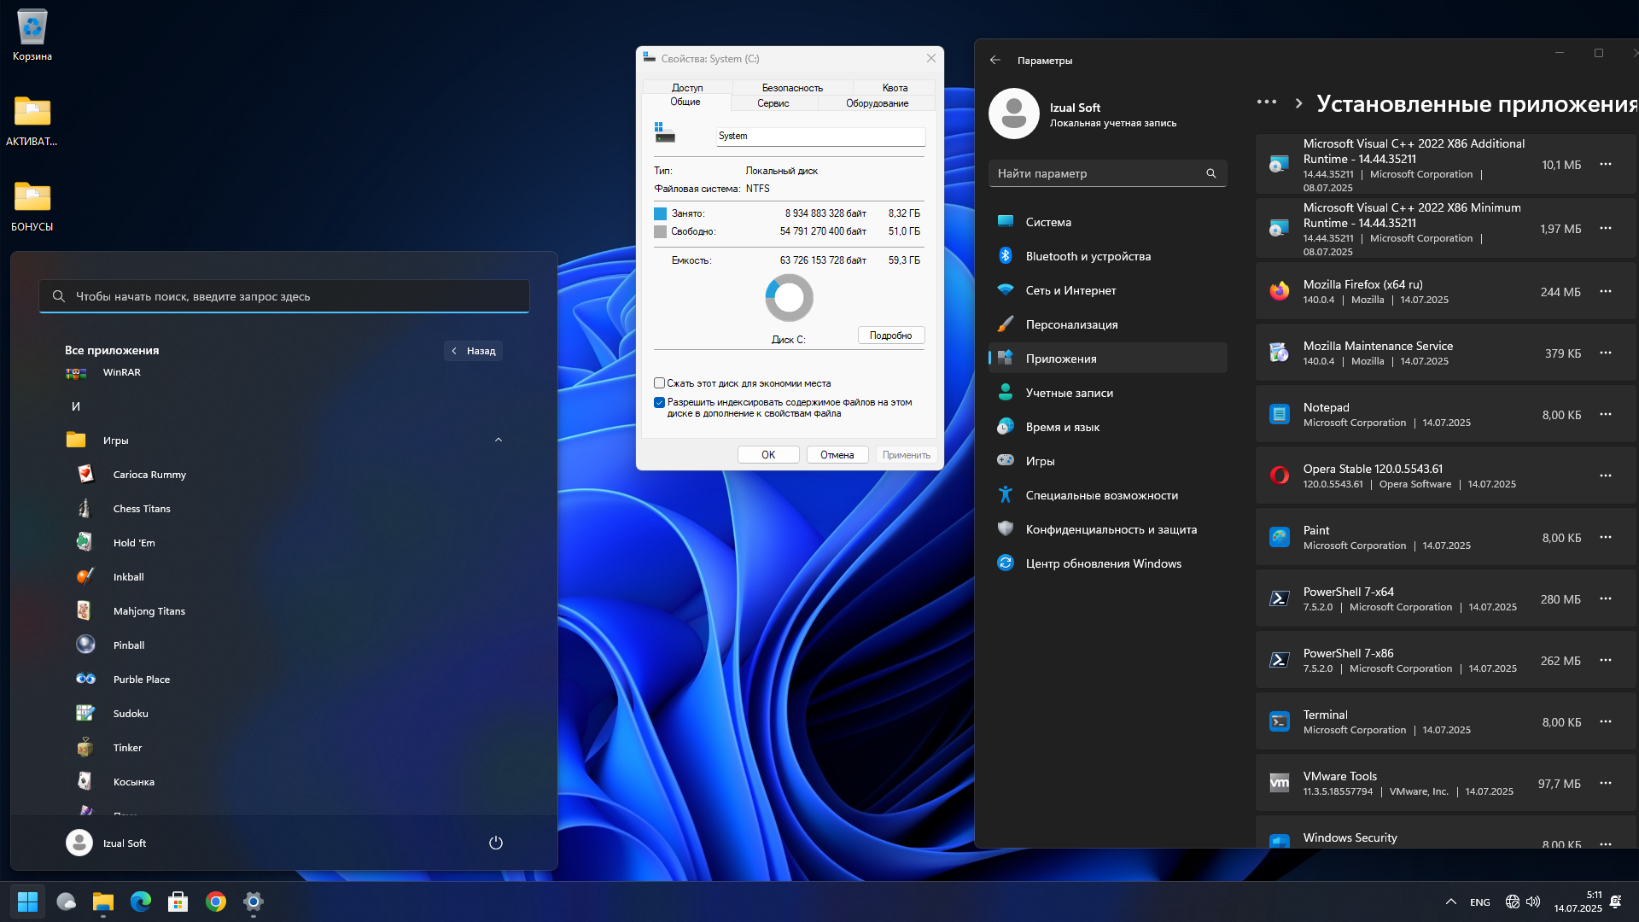Open the АКТИВАТ... desktop folder
The image size is (1639, 922).
32,120
